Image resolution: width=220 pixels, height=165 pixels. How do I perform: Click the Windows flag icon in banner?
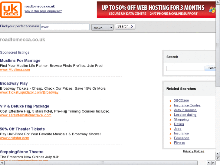click(x=212, y=10)
